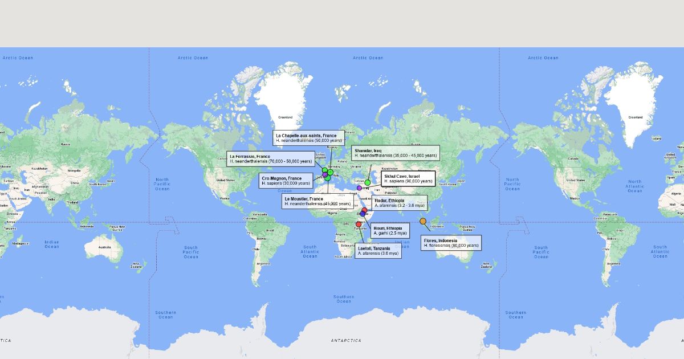This screenshot has width=684, height=359.
Task: Click the Shanidar, Iraq label box
Action: tap(396, 153)
